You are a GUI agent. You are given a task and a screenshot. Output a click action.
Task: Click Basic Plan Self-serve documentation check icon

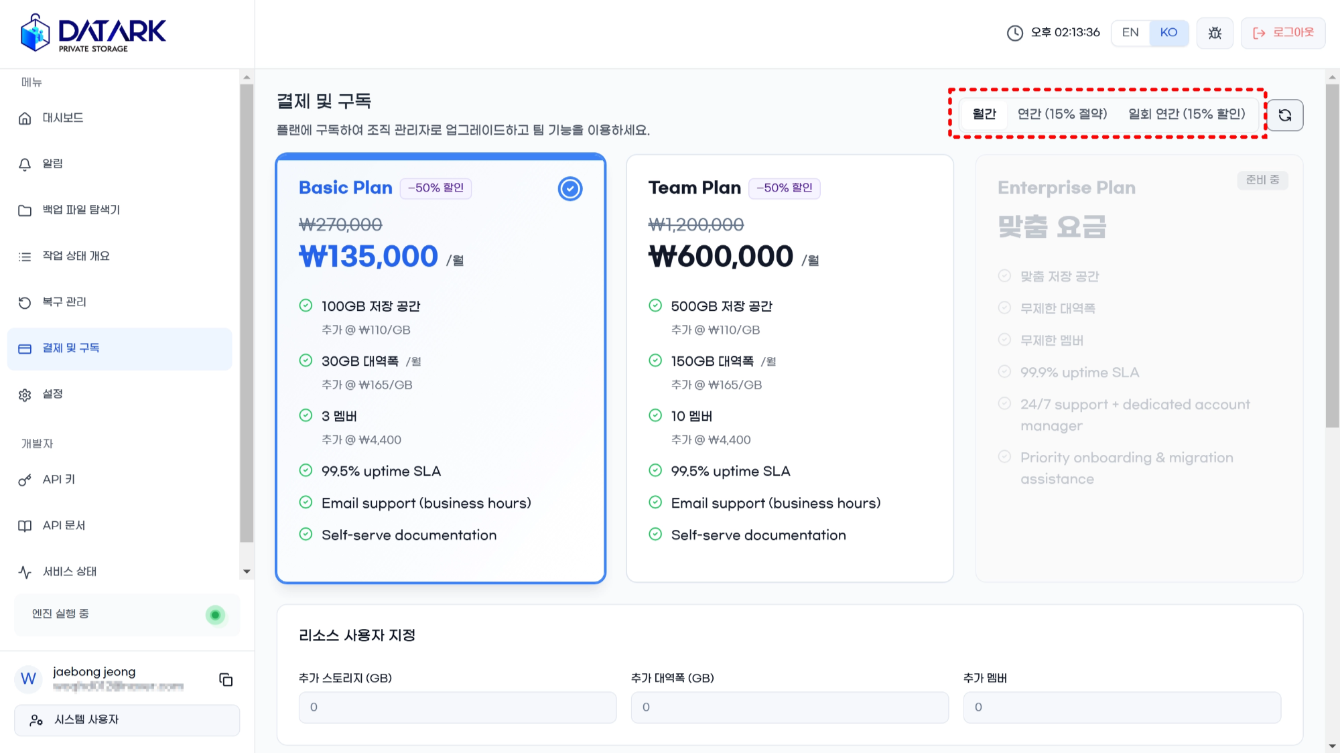306,534
